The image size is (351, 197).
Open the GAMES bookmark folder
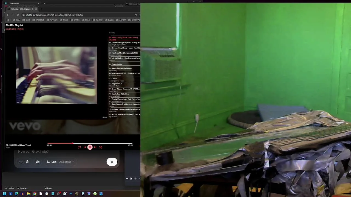point(75,20)
